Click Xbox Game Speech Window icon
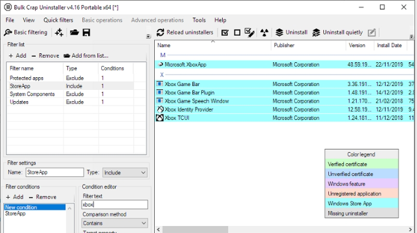 coord(160,101)
